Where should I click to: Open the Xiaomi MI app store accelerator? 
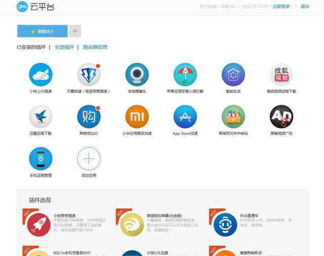click(137, 117)
